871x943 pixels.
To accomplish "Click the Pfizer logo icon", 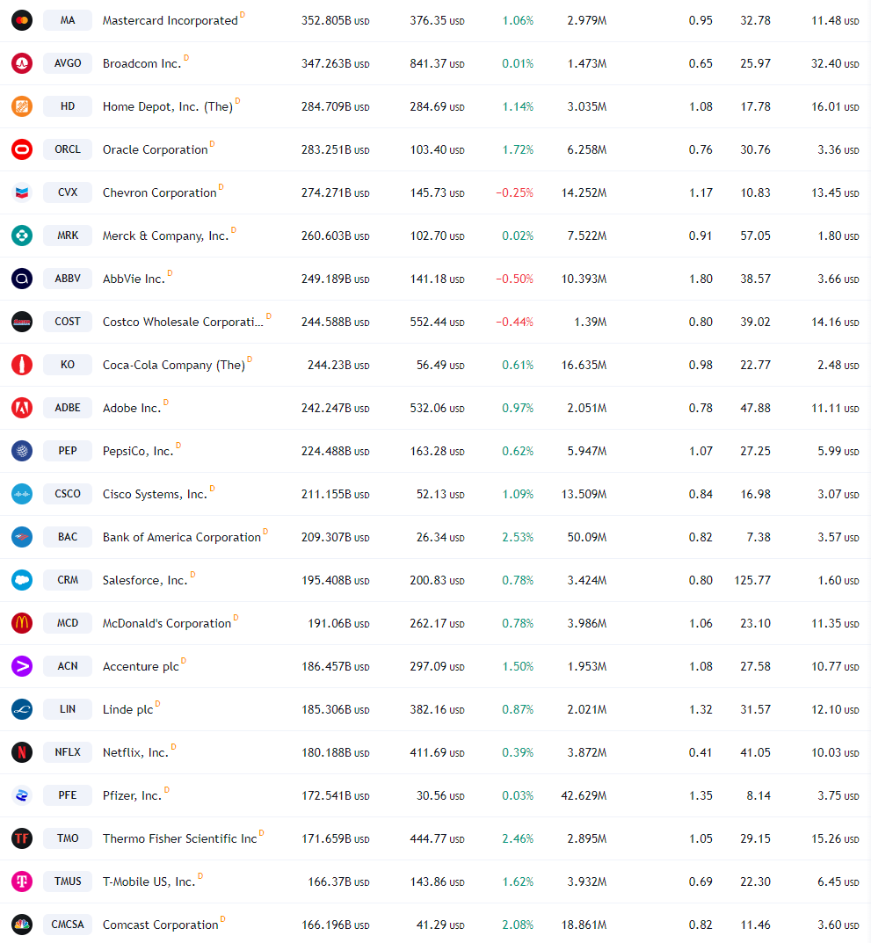I will 22,795.
